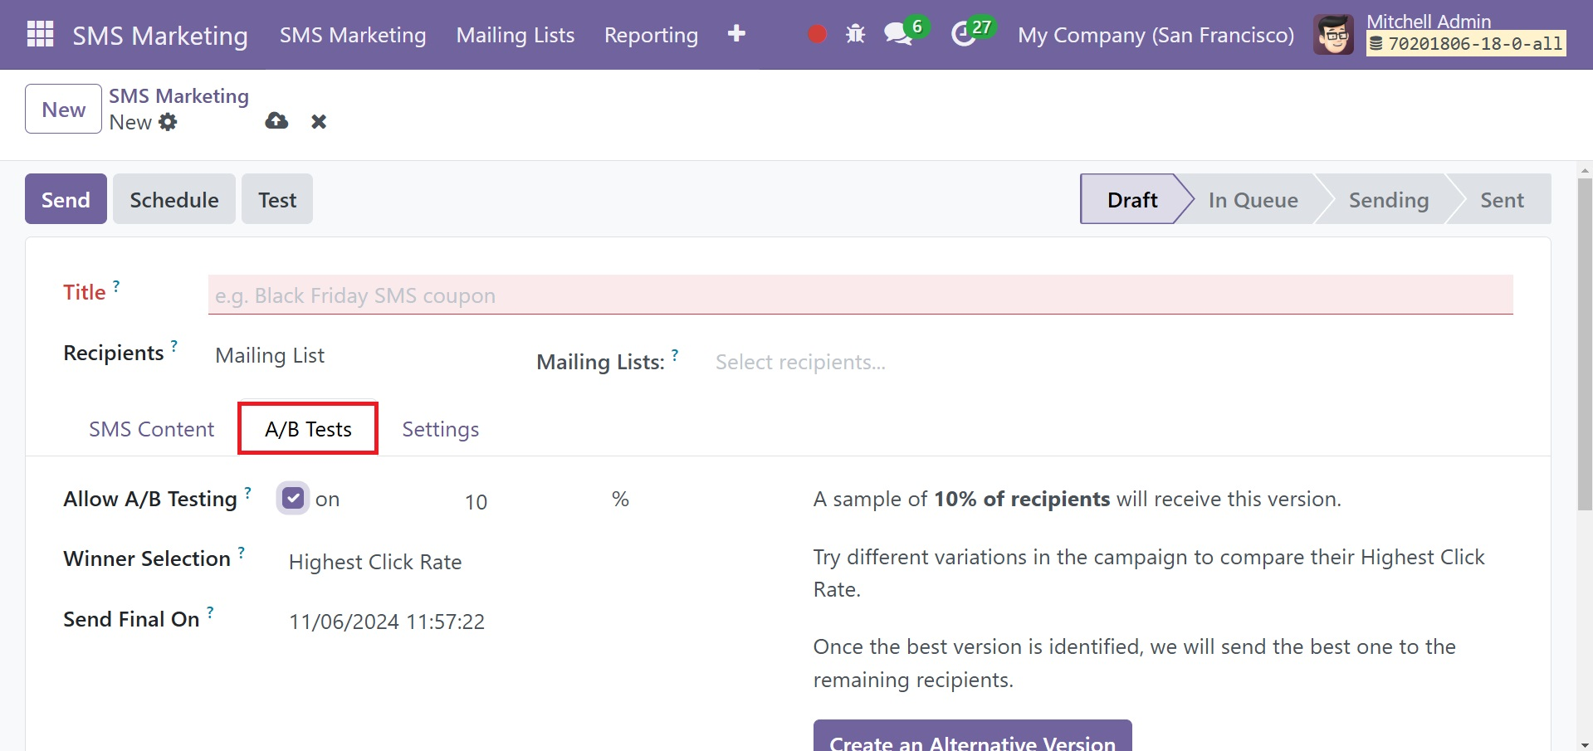Select the Sent status stage
1593x751 pixels.
pos(1503,199)
